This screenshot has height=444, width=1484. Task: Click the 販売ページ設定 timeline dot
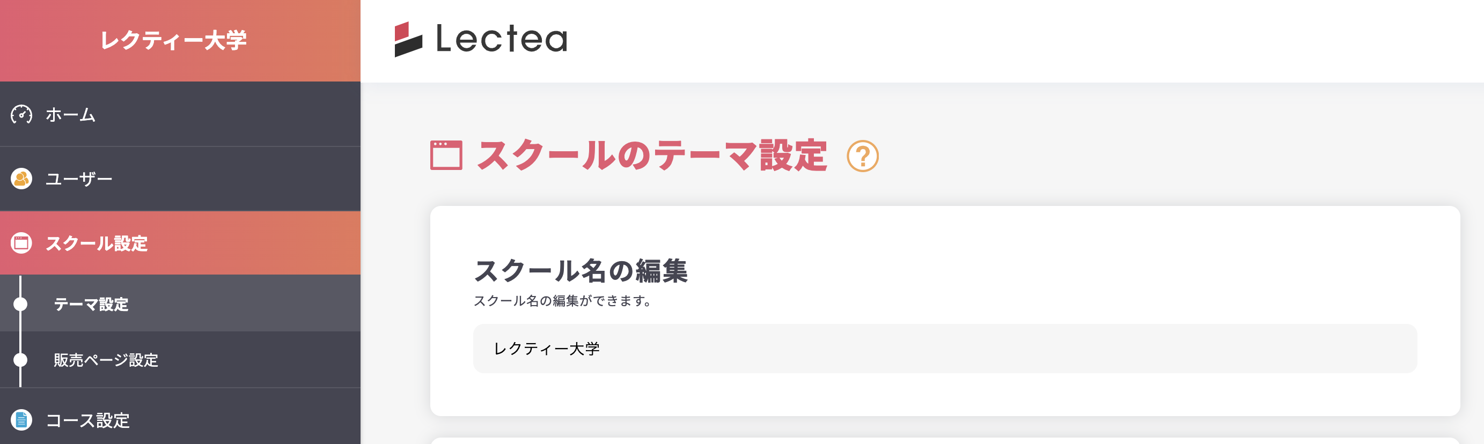click(21, 360)
